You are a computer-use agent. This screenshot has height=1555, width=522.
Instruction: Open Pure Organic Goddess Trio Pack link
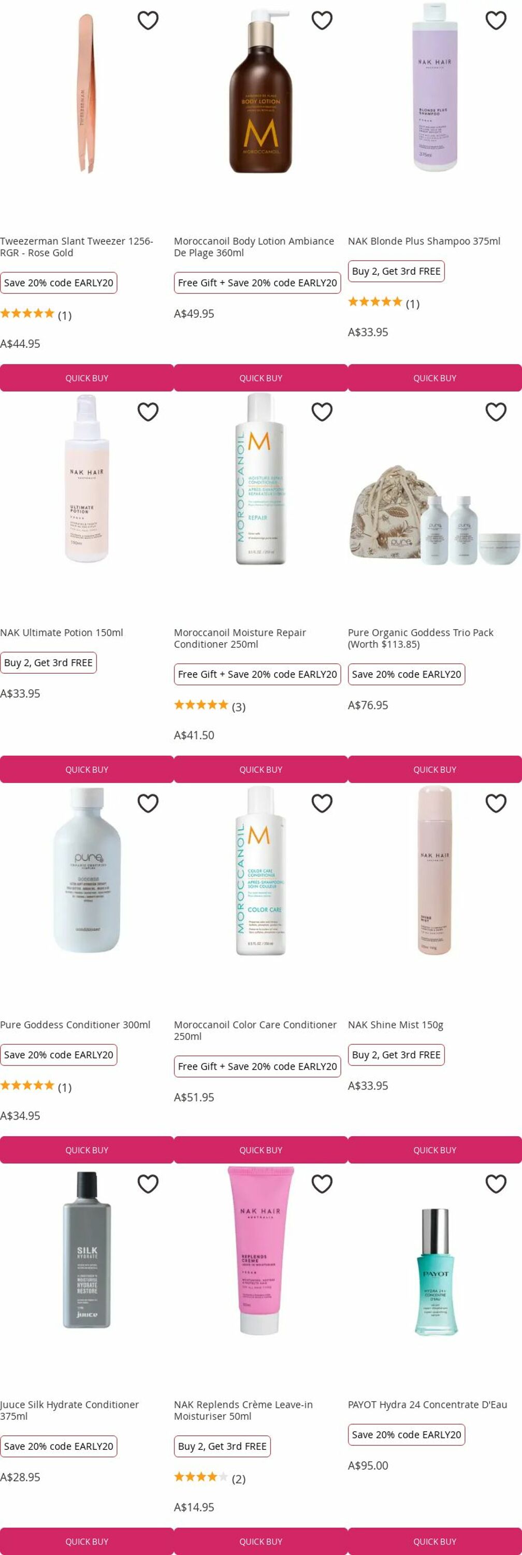coord(420,638)
